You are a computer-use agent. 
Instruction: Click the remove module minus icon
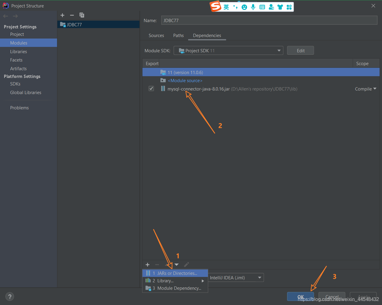click(x=72, y=15)
